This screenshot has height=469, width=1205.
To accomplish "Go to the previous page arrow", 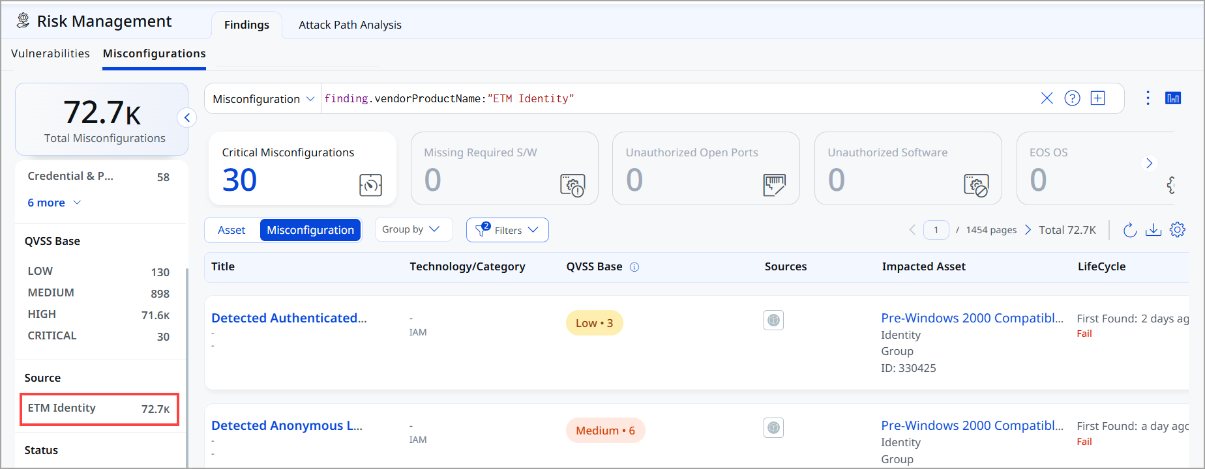I will pos(912,230).
